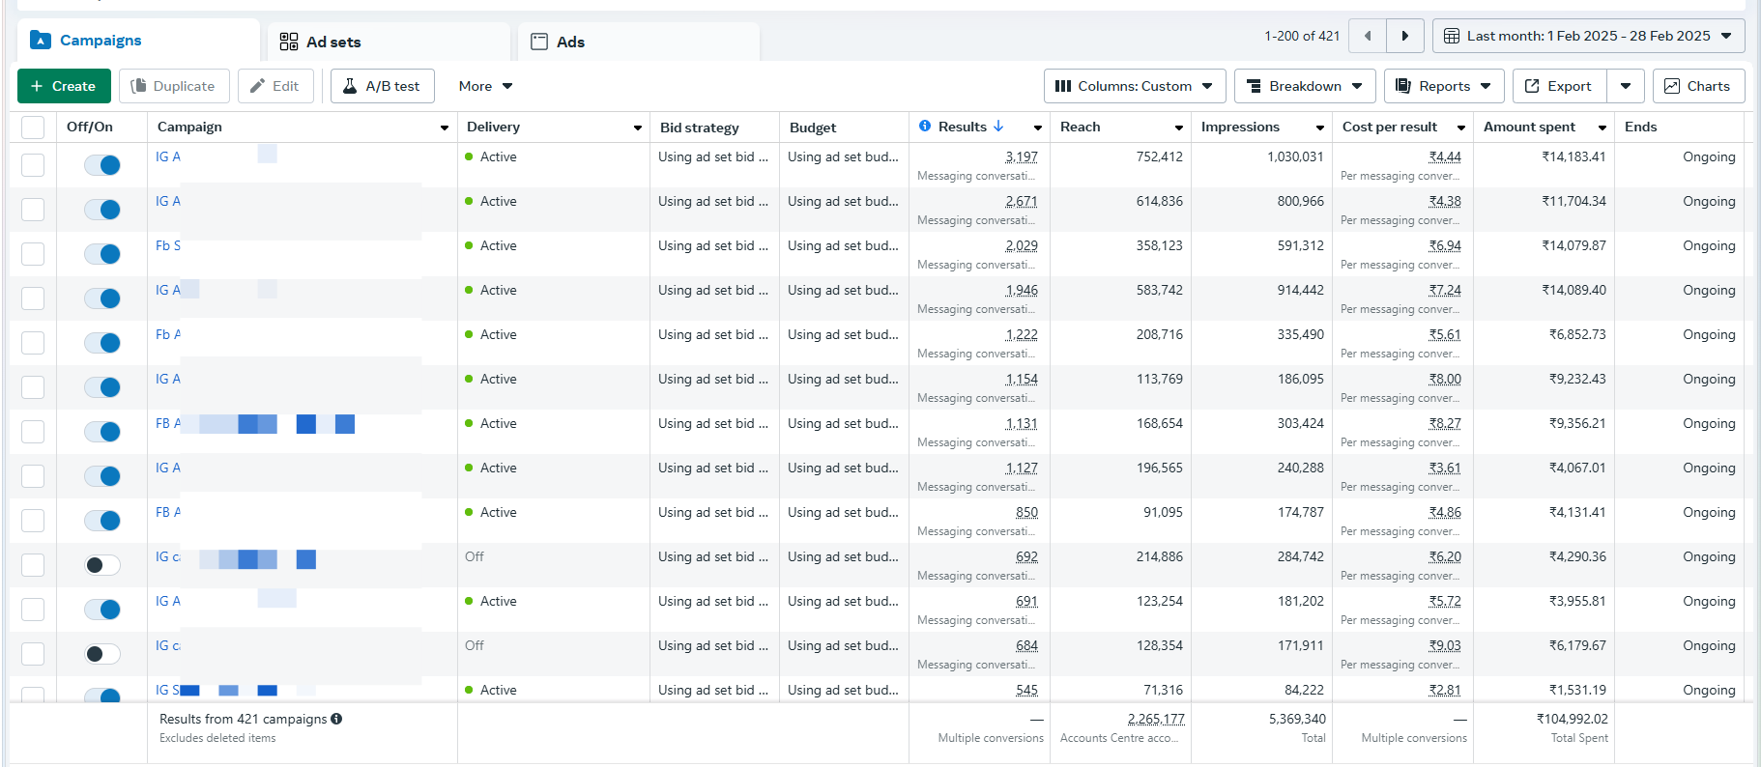Select checkbox for campaign with 1,946 results
This screenshot has height=767, width=1761.
tap(33, 298)
